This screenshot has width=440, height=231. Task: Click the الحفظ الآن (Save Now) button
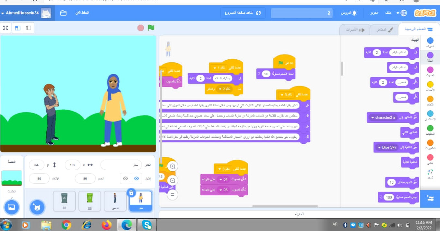pyautogui.click(x=82, y=13)
